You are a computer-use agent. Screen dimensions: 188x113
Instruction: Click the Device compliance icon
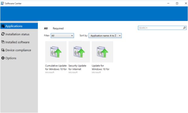pos(3,50)
